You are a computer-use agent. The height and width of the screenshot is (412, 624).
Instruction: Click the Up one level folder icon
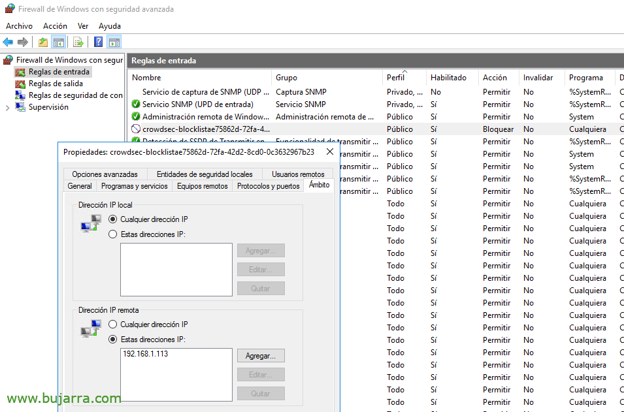tap(43, 42)
